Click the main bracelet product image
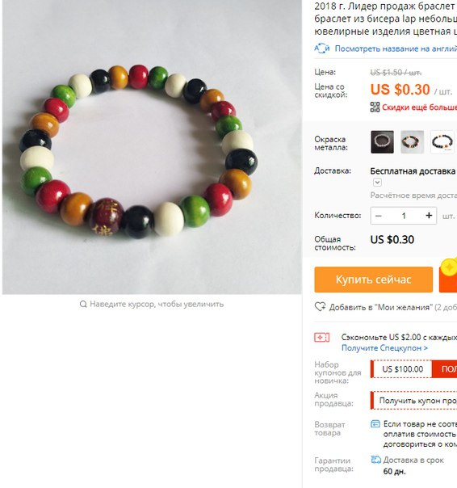The width and height of the screenshot is (457, 488). click(x=152, y=147)
